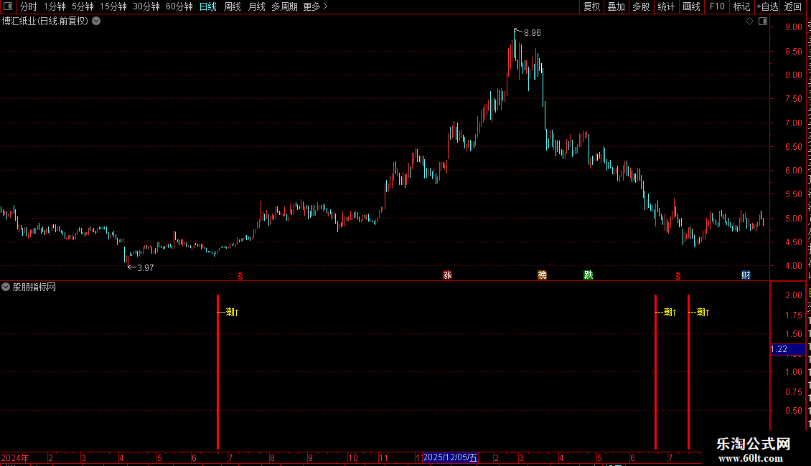Click the green 跌 event marker
The image size is (811, 466).
[x=588, y=275]
